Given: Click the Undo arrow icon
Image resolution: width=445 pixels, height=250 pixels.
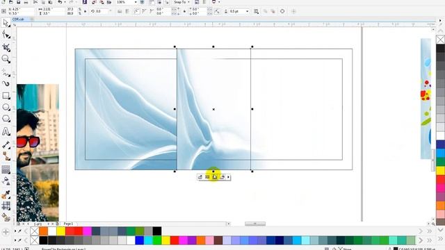Looking at the screenshot, I should pyautogui.click(x=60, y=2).
